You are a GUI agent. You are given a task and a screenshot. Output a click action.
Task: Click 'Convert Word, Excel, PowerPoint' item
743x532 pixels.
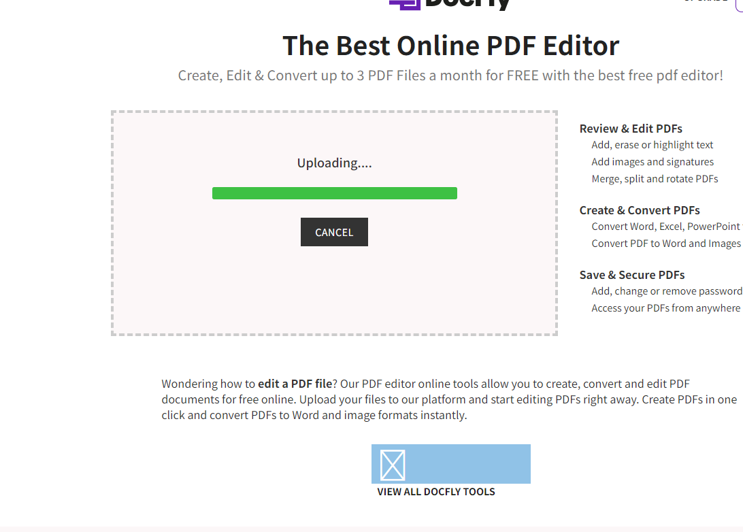click(665, 227)
